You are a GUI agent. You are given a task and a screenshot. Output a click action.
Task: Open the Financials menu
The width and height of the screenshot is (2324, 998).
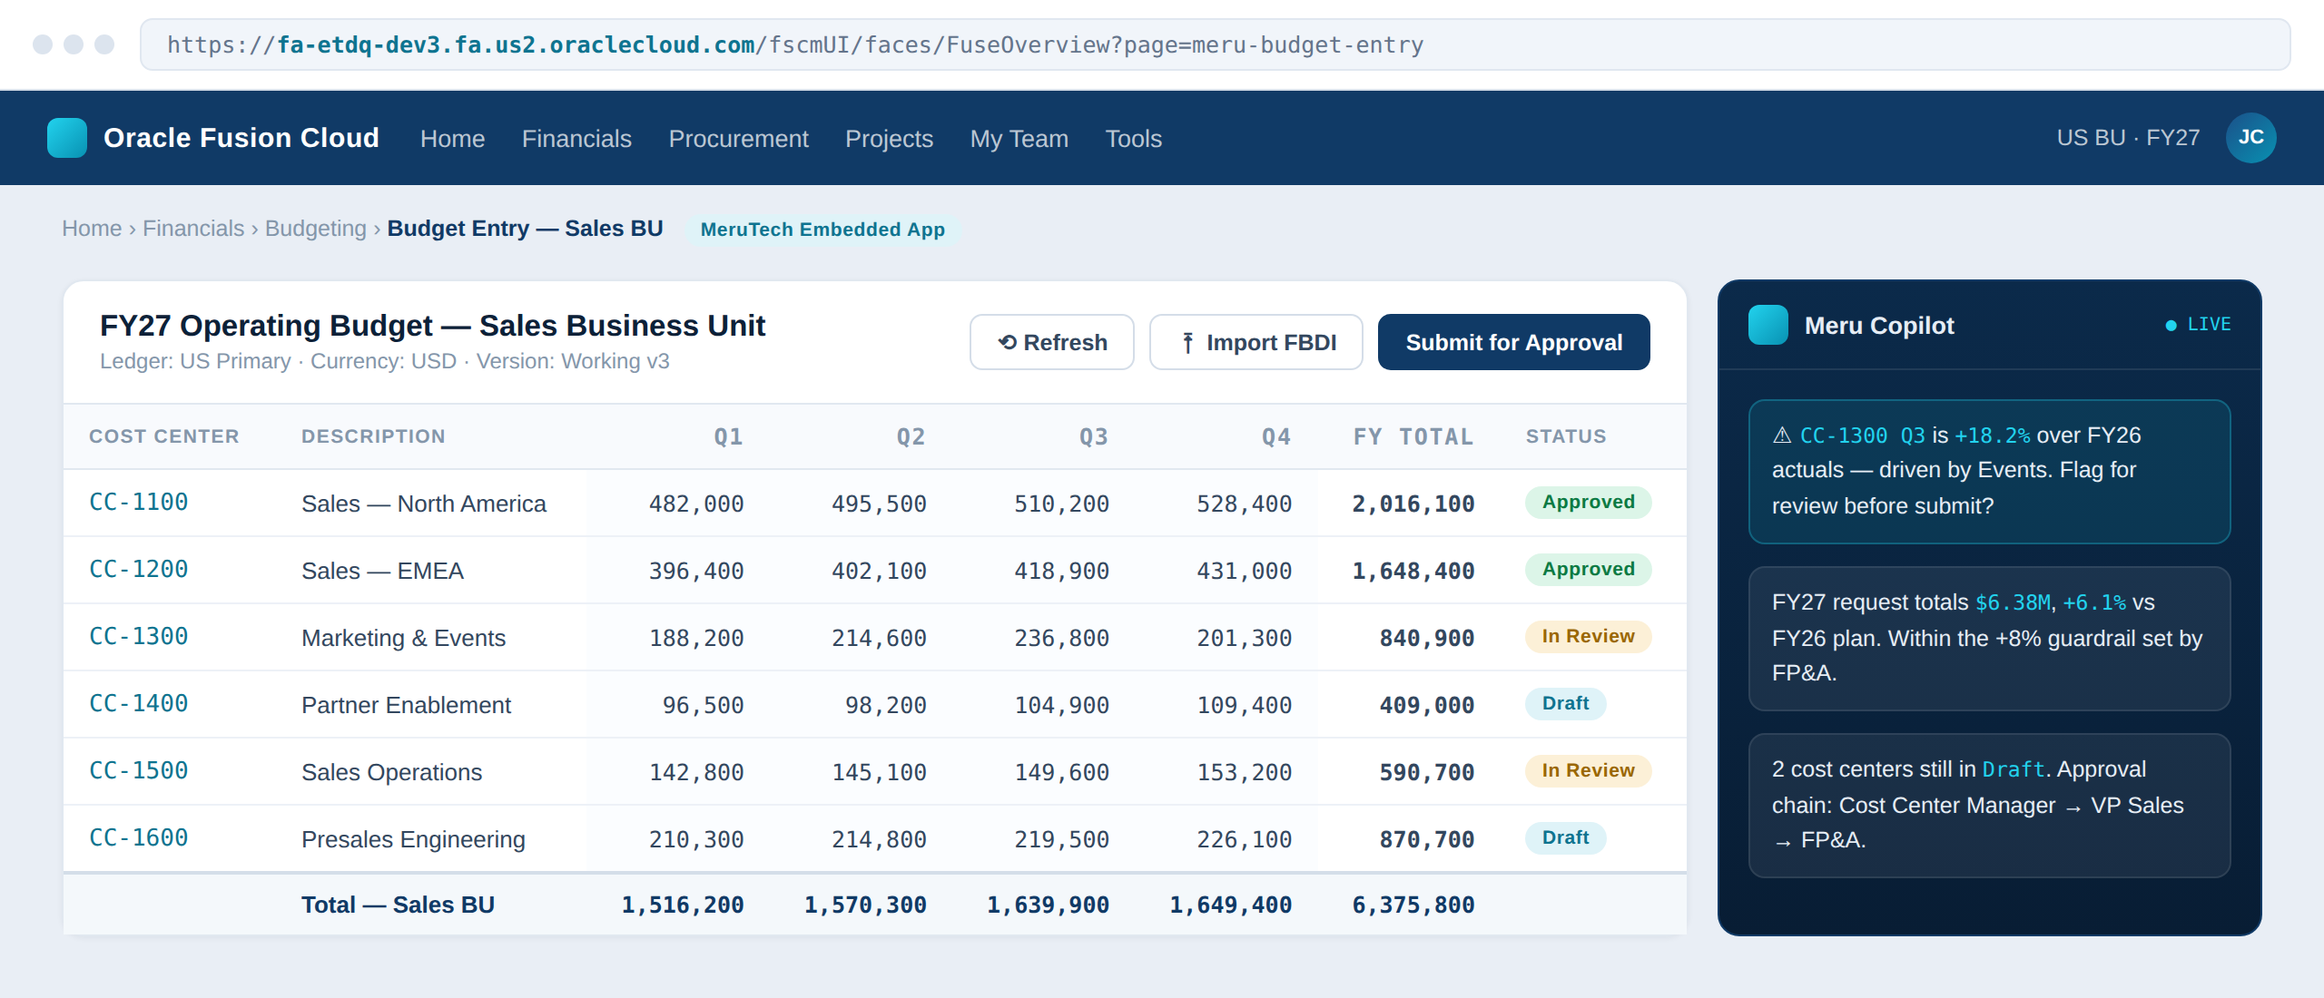(576, 139)
